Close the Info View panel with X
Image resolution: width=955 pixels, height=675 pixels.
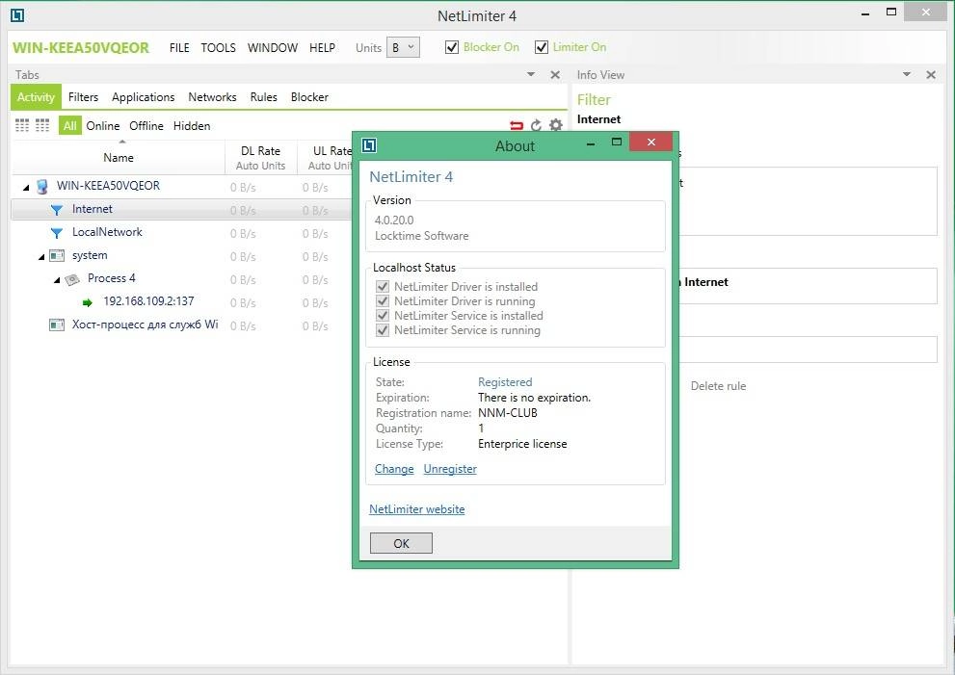[931, 75]
